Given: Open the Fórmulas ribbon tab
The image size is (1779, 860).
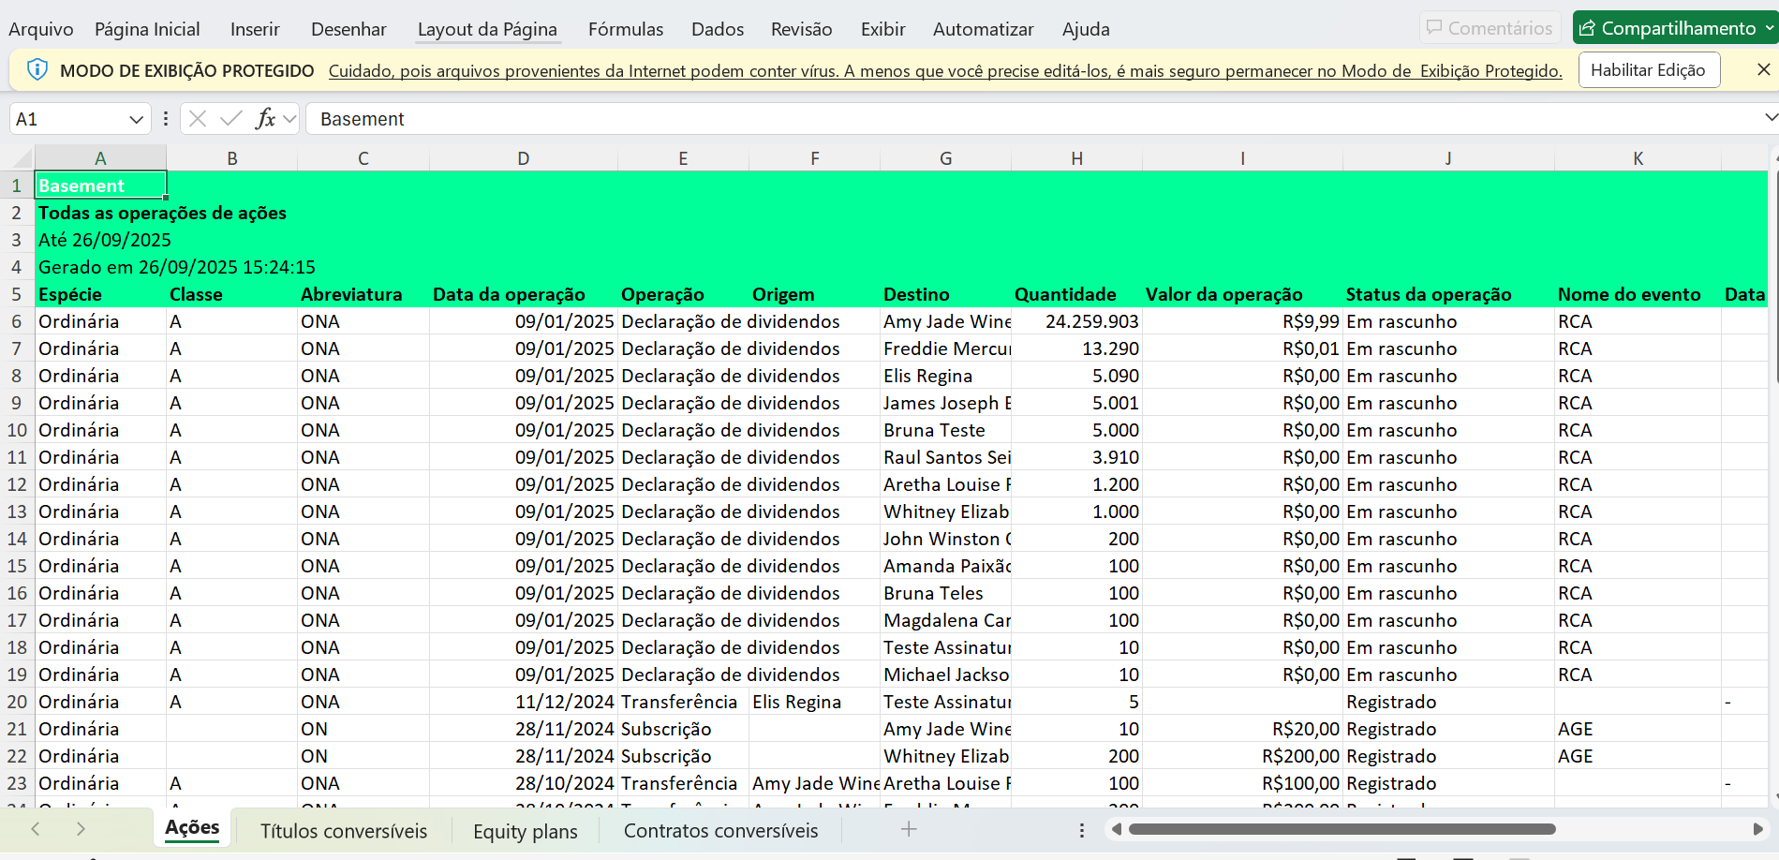Looking at the screenshot, I should (x=625, y=29).
